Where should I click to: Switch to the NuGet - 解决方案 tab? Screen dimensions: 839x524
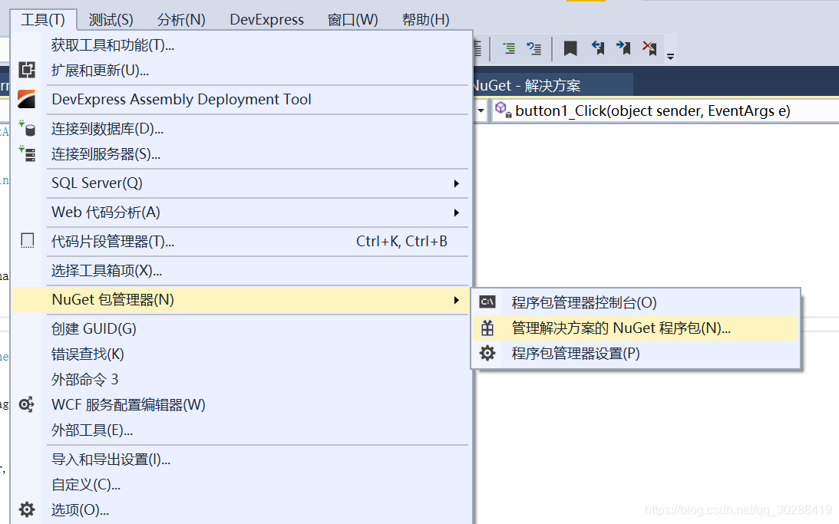pyautogui.click(x=553, y=85)
